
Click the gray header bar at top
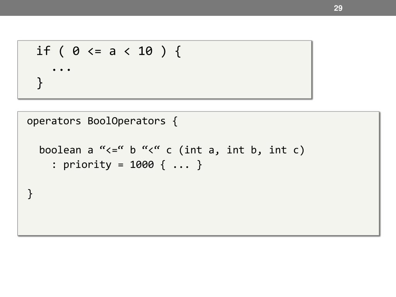point(198,8)
